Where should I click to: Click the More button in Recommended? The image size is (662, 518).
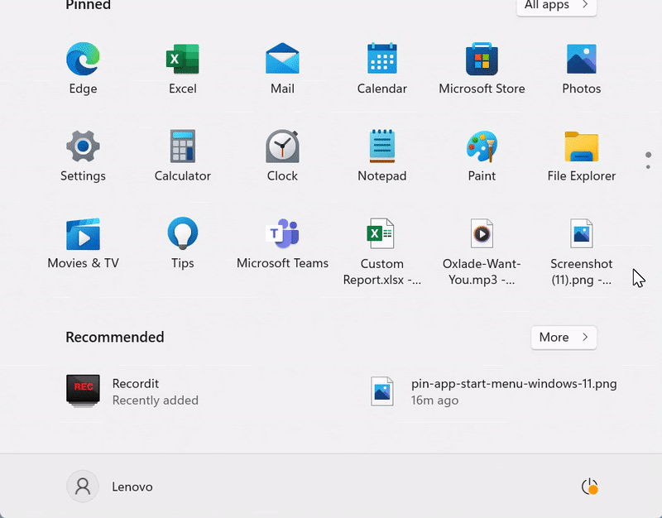(564, 338)
